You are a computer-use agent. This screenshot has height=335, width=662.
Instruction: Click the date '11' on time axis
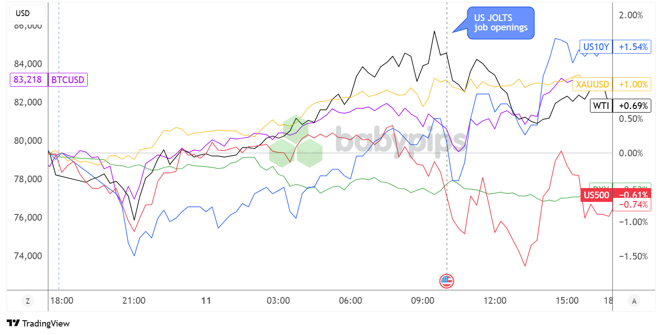click(x=206, y=301)
